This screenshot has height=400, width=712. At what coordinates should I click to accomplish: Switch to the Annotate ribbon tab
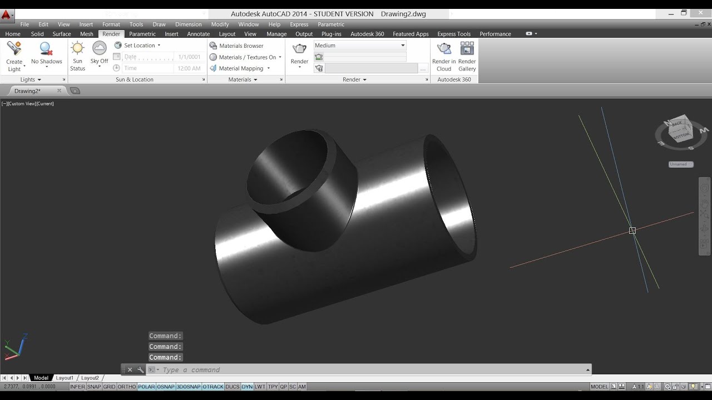coord(198,34)
